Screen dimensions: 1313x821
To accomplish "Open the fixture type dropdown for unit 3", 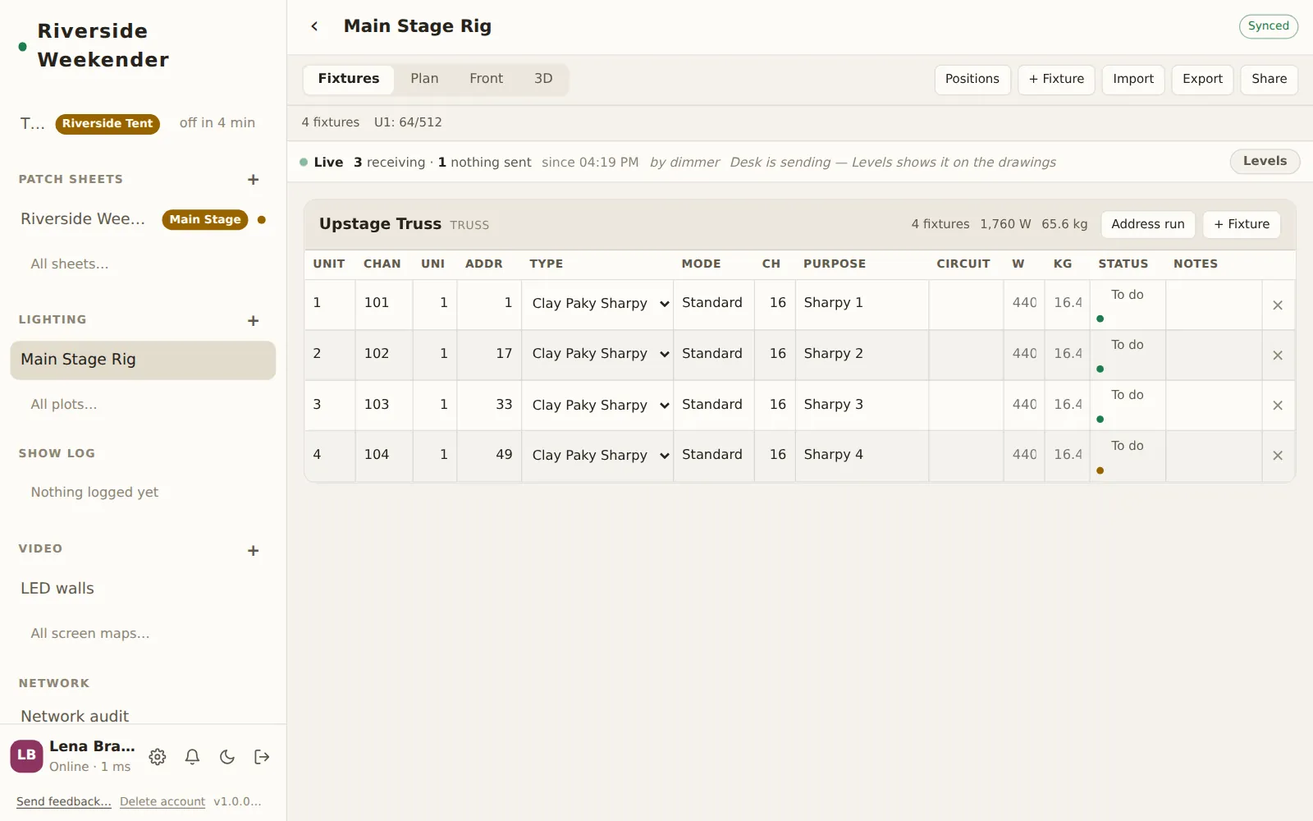I will pos(597,406).
